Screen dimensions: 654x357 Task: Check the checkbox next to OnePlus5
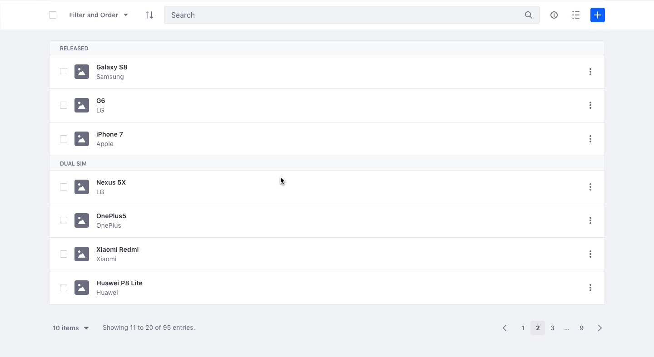click(x=64, y=220)
